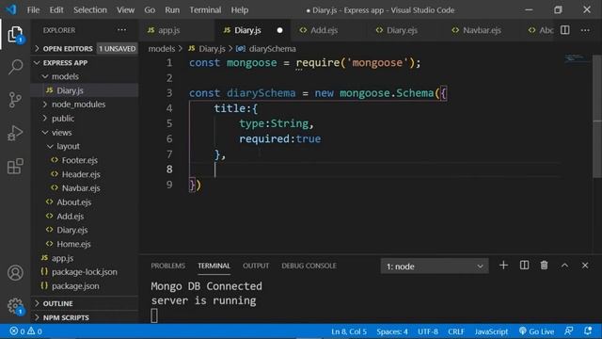Image resolution: width=602 pixels, height=339 pixels.
Task: Open Footer.ejs in the explorer
Action: [85, 160]
